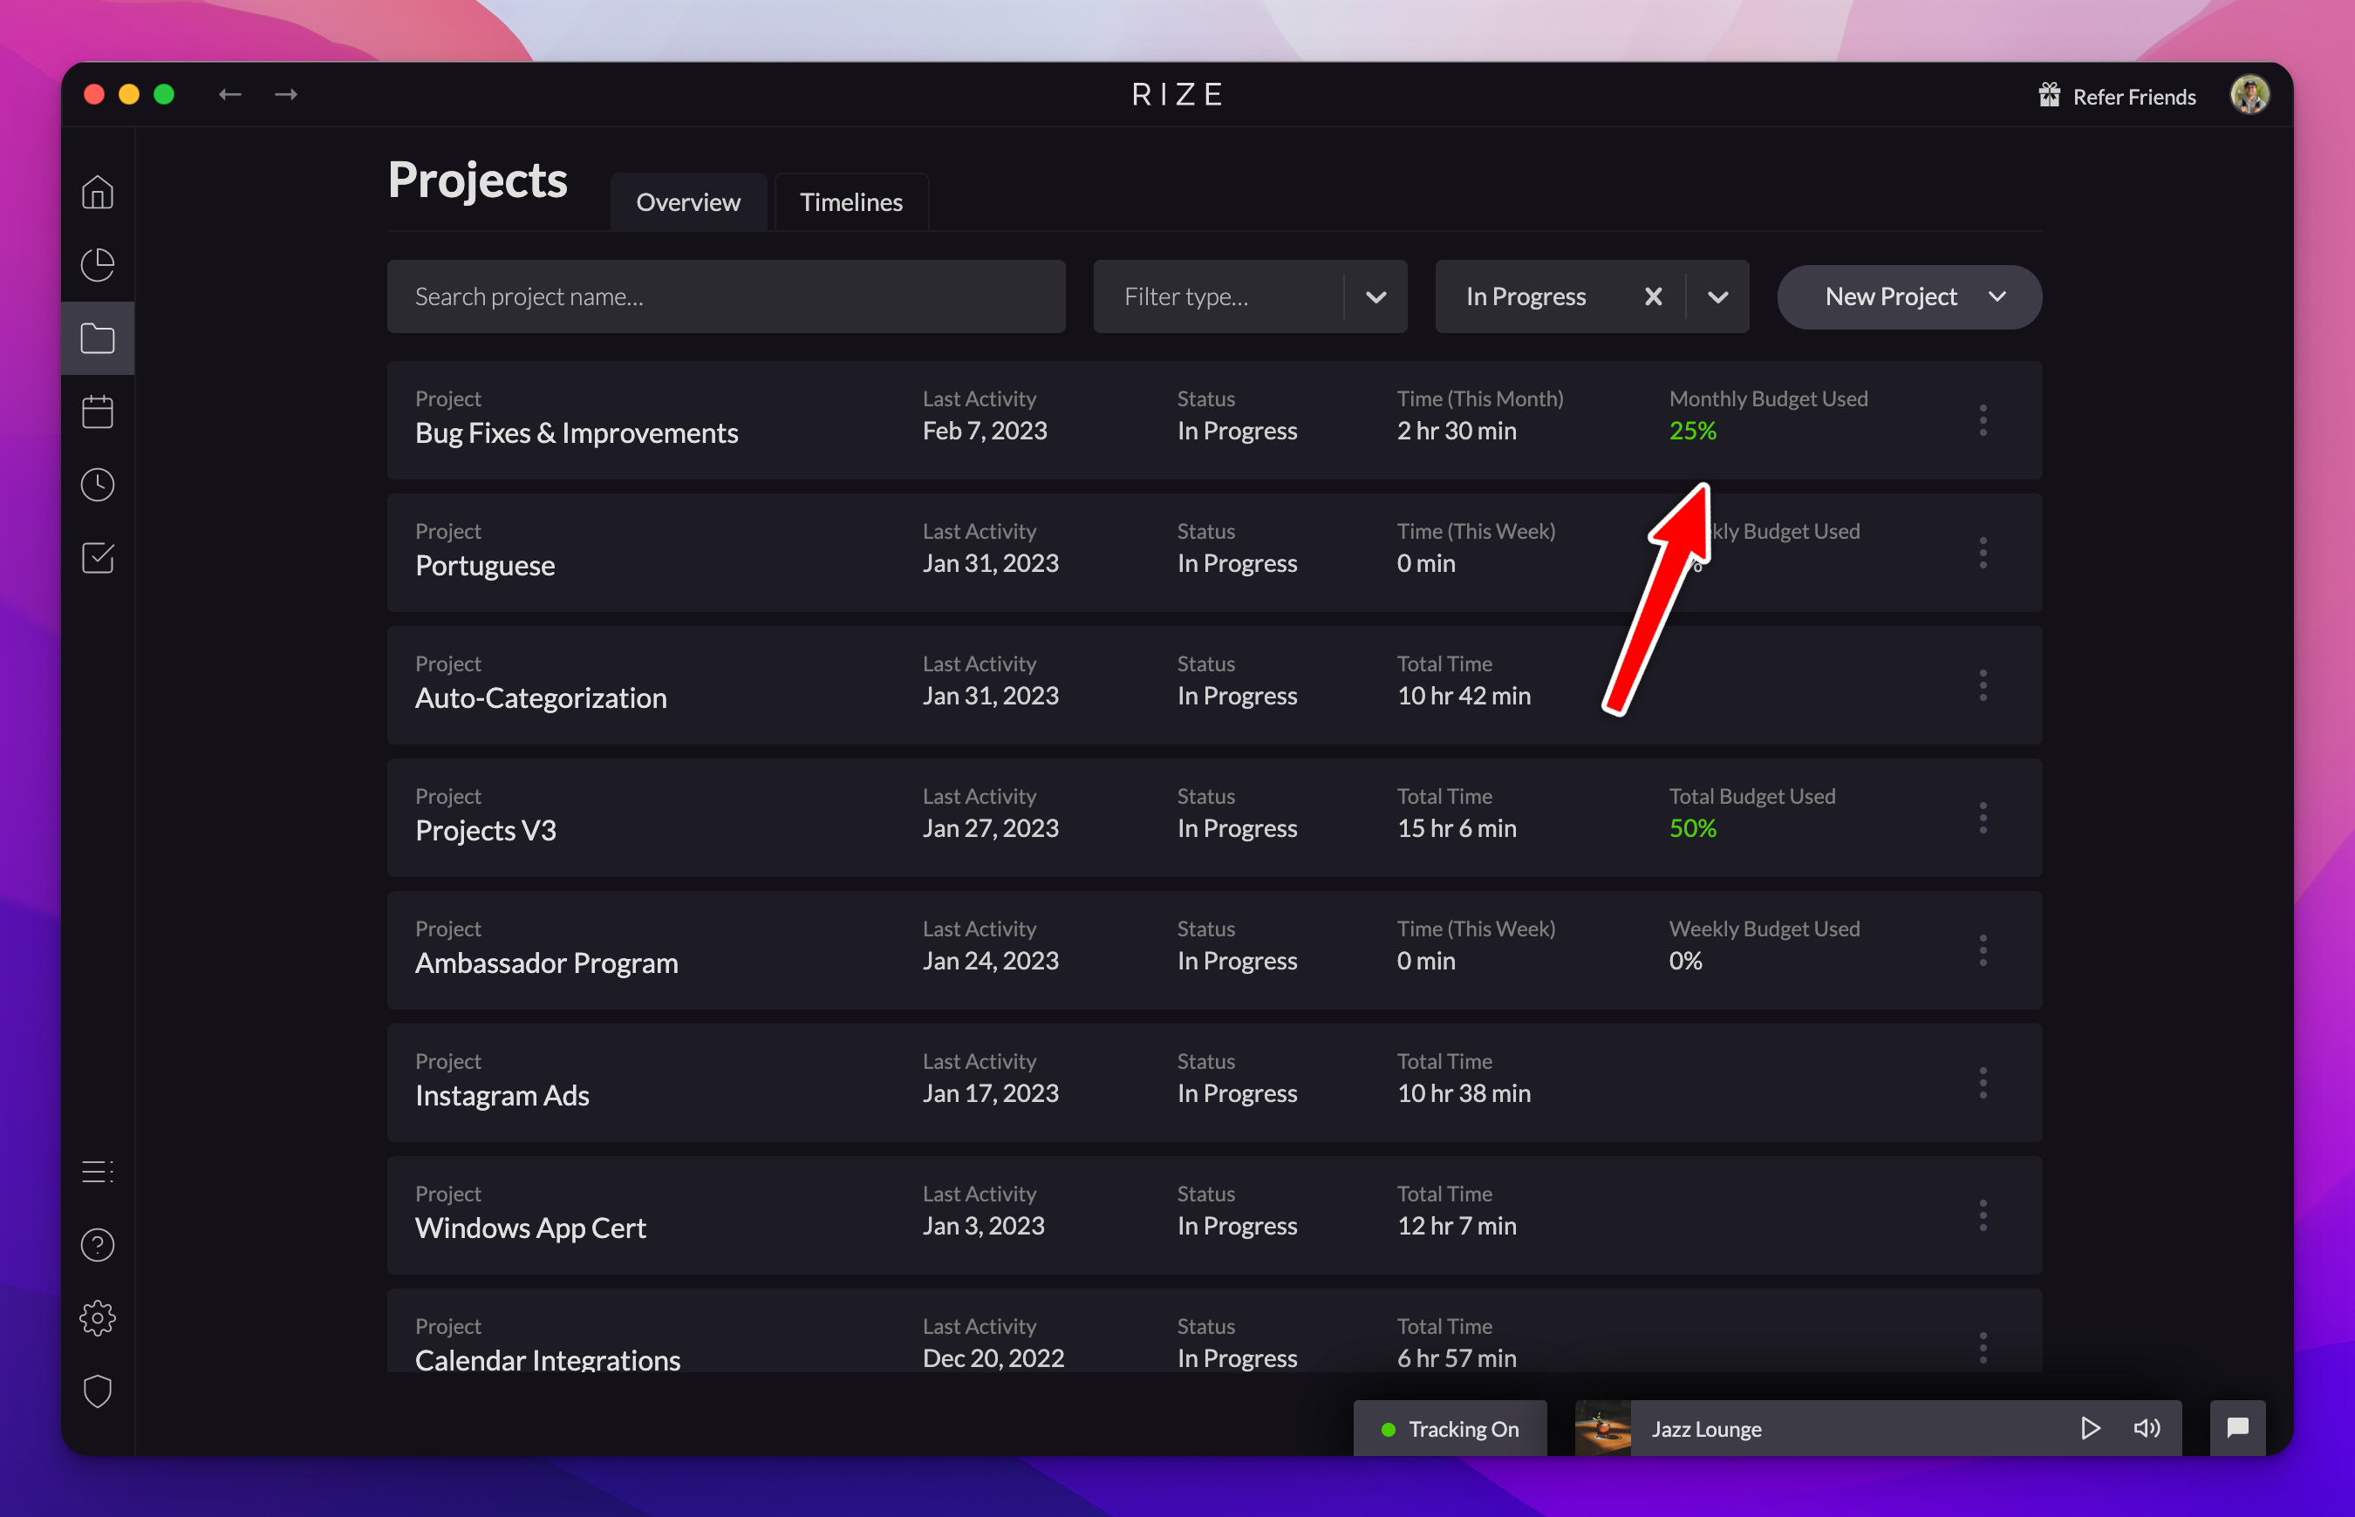Viewport: 2355px width, 1517px height.
Task: Switch to the Timelines tab
Action: (x=851, y=202)
